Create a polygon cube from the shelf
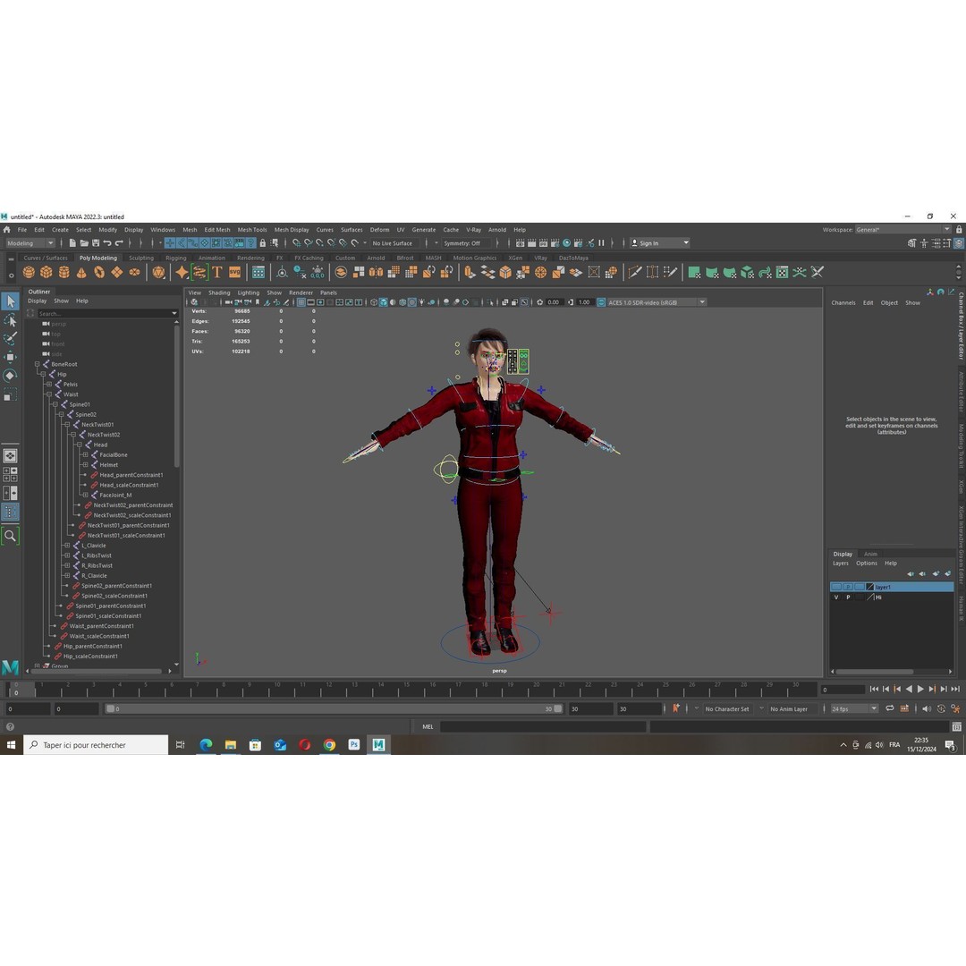The height and width of the screenshot is (966, 966). point(47,272)
